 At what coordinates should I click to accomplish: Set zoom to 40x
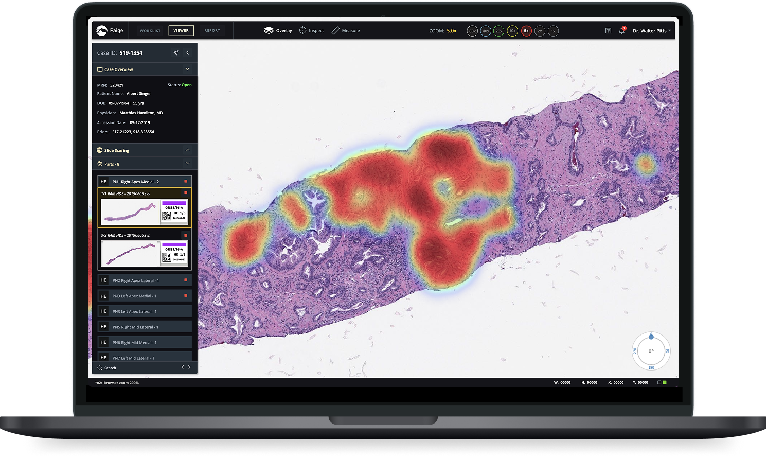click(x=486, y=31)
